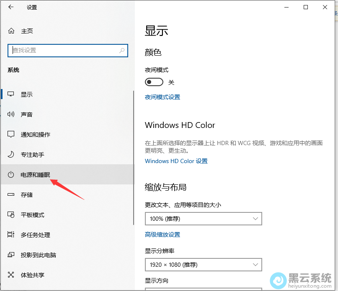The height and width of the screenshot is (291, 338).
Task: Click the 通知和操作 notification icon
Action: pyautogui.click(x=11, y=135)
